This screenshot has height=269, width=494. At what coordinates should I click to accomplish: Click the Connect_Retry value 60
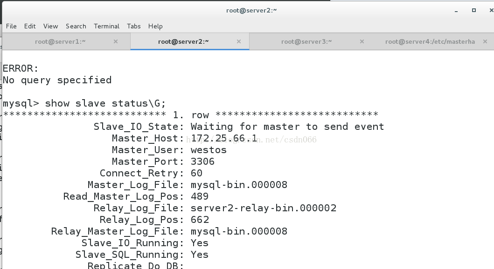(196, 173)
